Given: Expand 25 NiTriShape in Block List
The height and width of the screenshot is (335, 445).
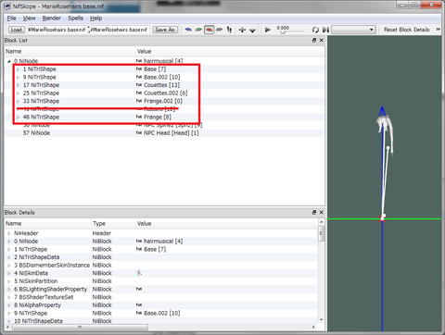Looking at the screenshot, I should pos(18,93).
